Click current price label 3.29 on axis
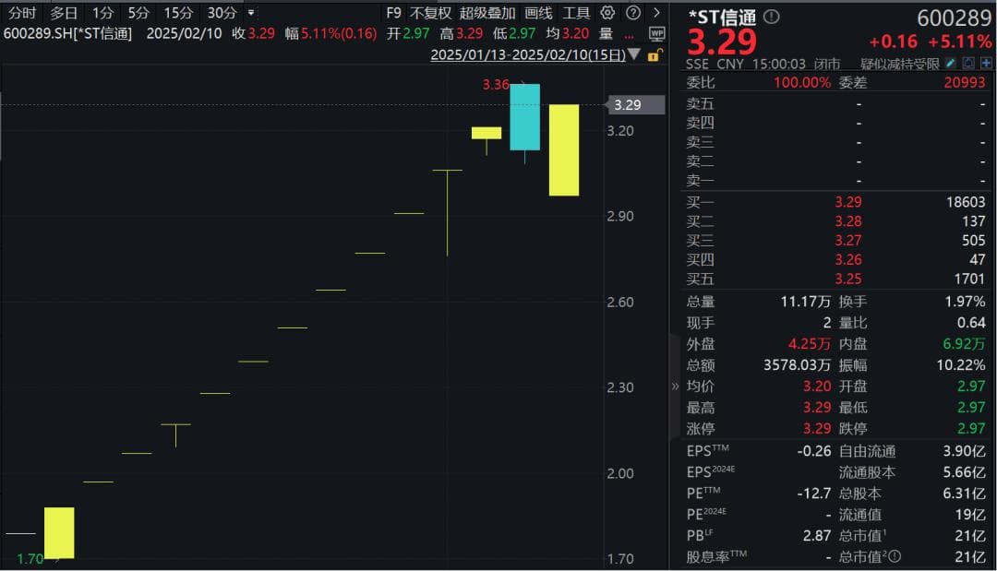Image resolution: width=997 pixels, height=571 pixels. pos(636,105)
